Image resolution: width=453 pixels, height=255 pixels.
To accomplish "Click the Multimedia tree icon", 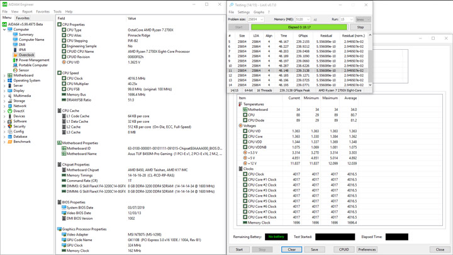I will (10, 96).
